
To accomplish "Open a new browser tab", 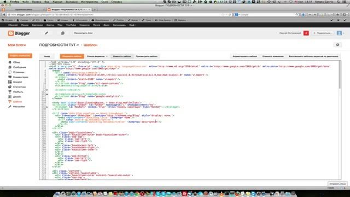I will click(x=95, y=10).
